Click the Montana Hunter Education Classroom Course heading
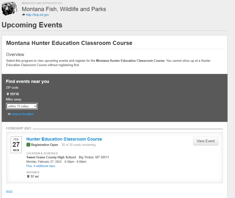This screenshot has width=235, height=198. [69, 43]
